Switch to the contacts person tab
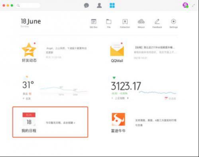Viewport: 199px width, 157px height. (99, 6)
